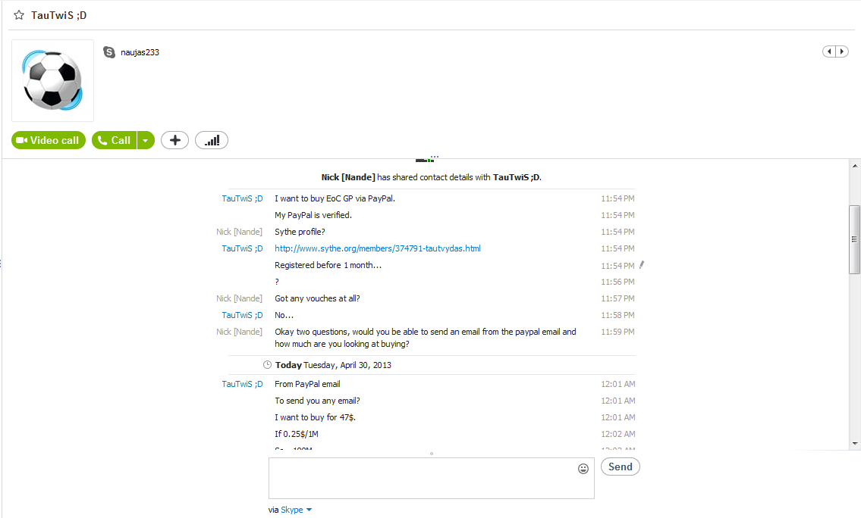Open the via Skype dropdown
Viewport: 861px width, 518px height.
click(x=297, y=510)
